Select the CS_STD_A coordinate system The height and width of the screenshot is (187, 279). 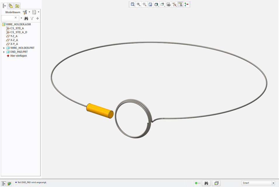[x=17, y=28]
